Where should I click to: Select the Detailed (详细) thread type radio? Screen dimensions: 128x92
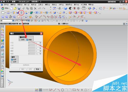tap(27, 40)
